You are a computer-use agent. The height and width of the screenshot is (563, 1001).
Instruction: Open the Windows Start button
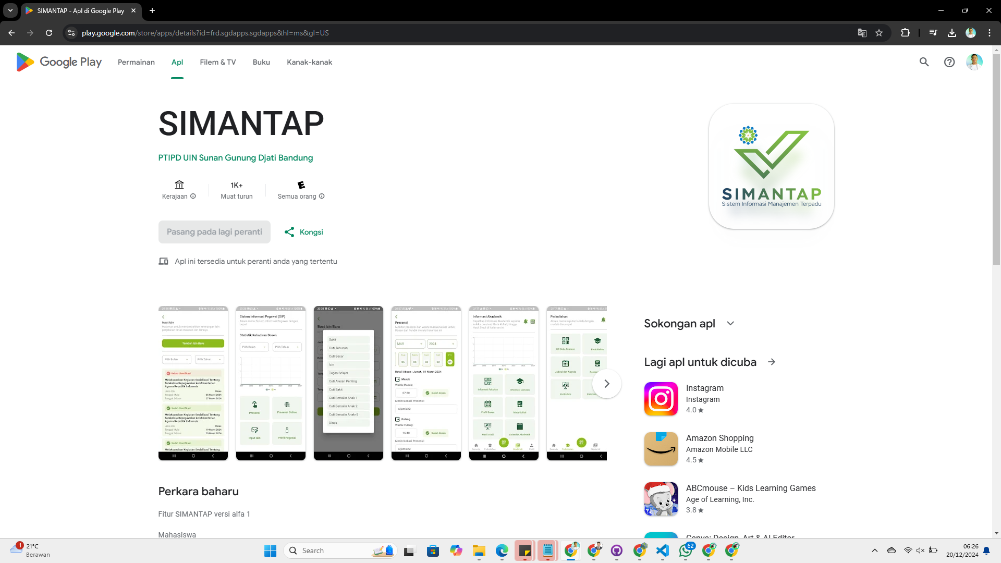[x=270, y=550]
